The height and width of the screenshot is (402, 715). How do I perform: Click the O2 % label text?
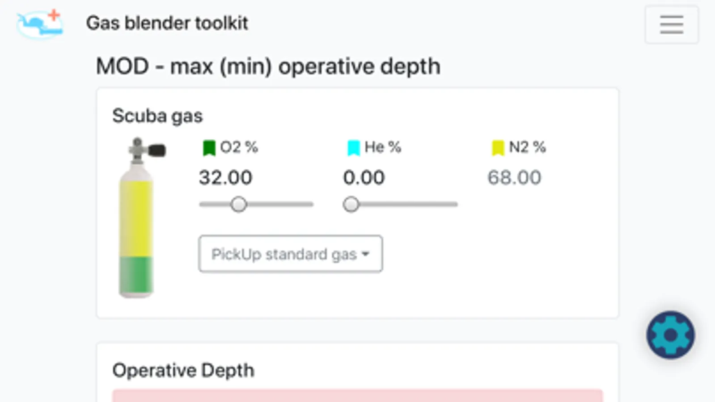[x=239, y=147]
